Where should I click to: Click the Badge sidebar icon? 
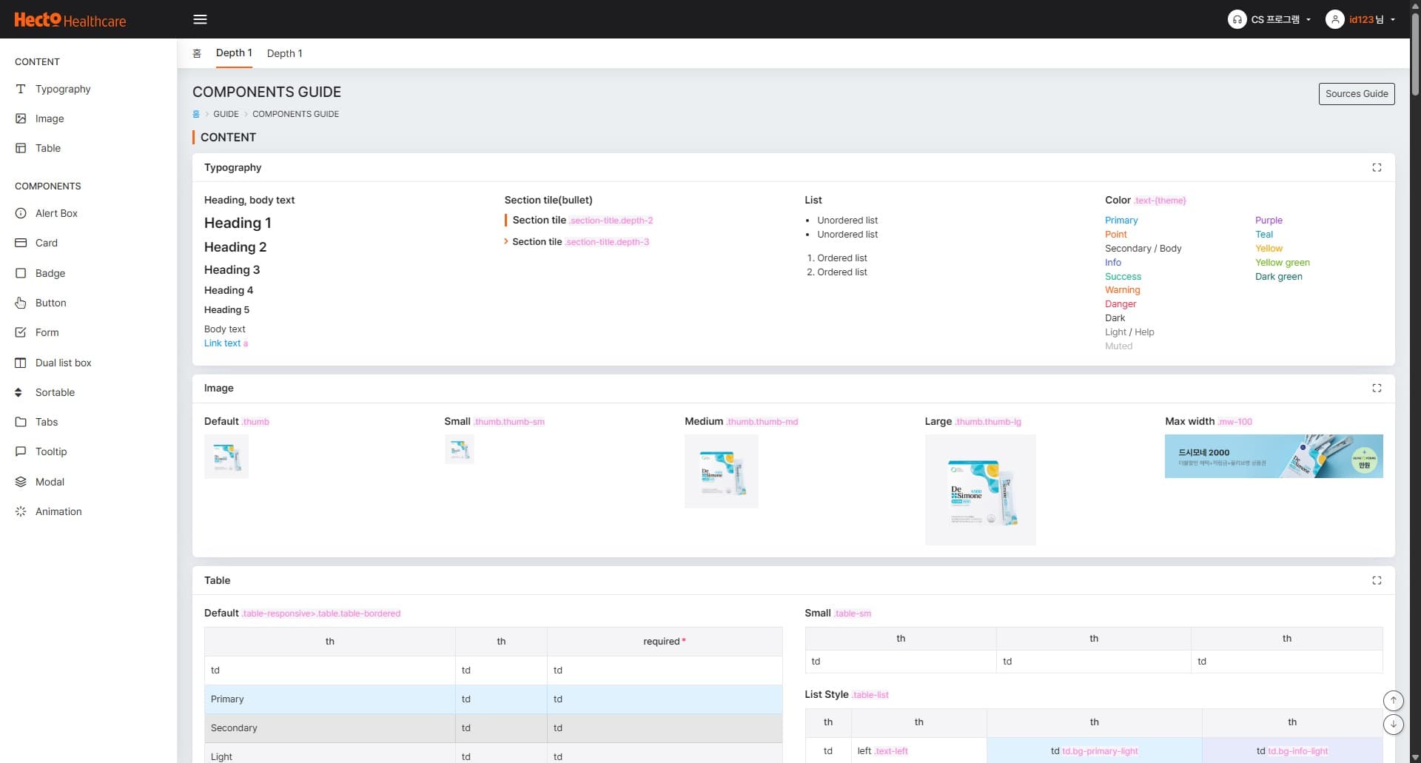pos(21,273)
